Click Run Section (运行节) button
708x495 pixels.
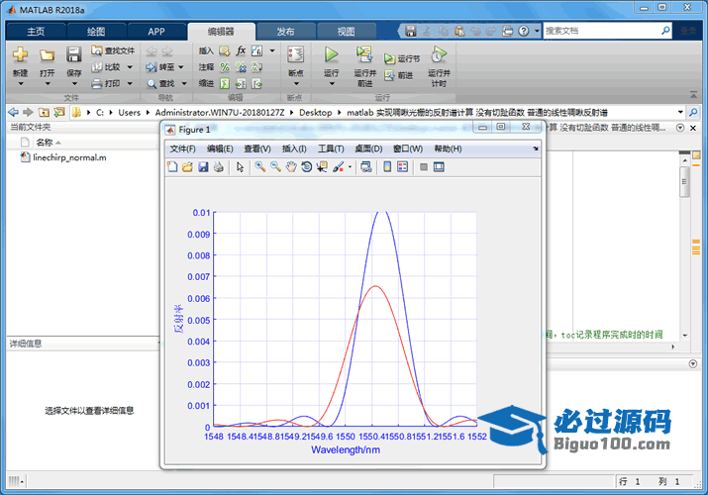tap(402, 58)
